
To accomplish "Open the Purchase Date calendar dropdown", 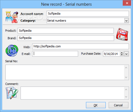I will (x=126, y=54).
